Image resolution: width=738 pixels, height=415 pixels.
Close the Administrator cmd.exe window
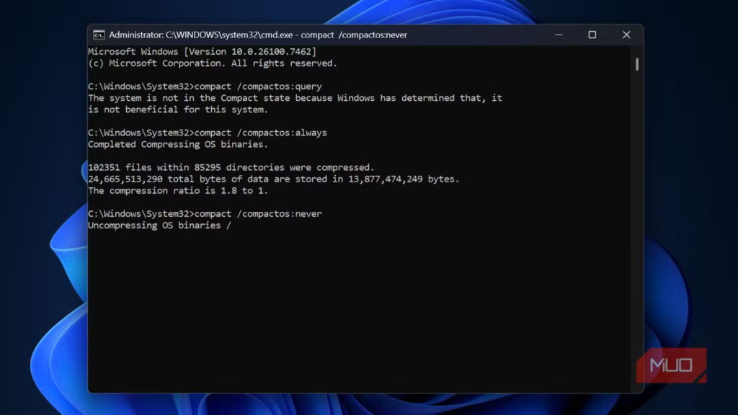click(x=626, y=35)
